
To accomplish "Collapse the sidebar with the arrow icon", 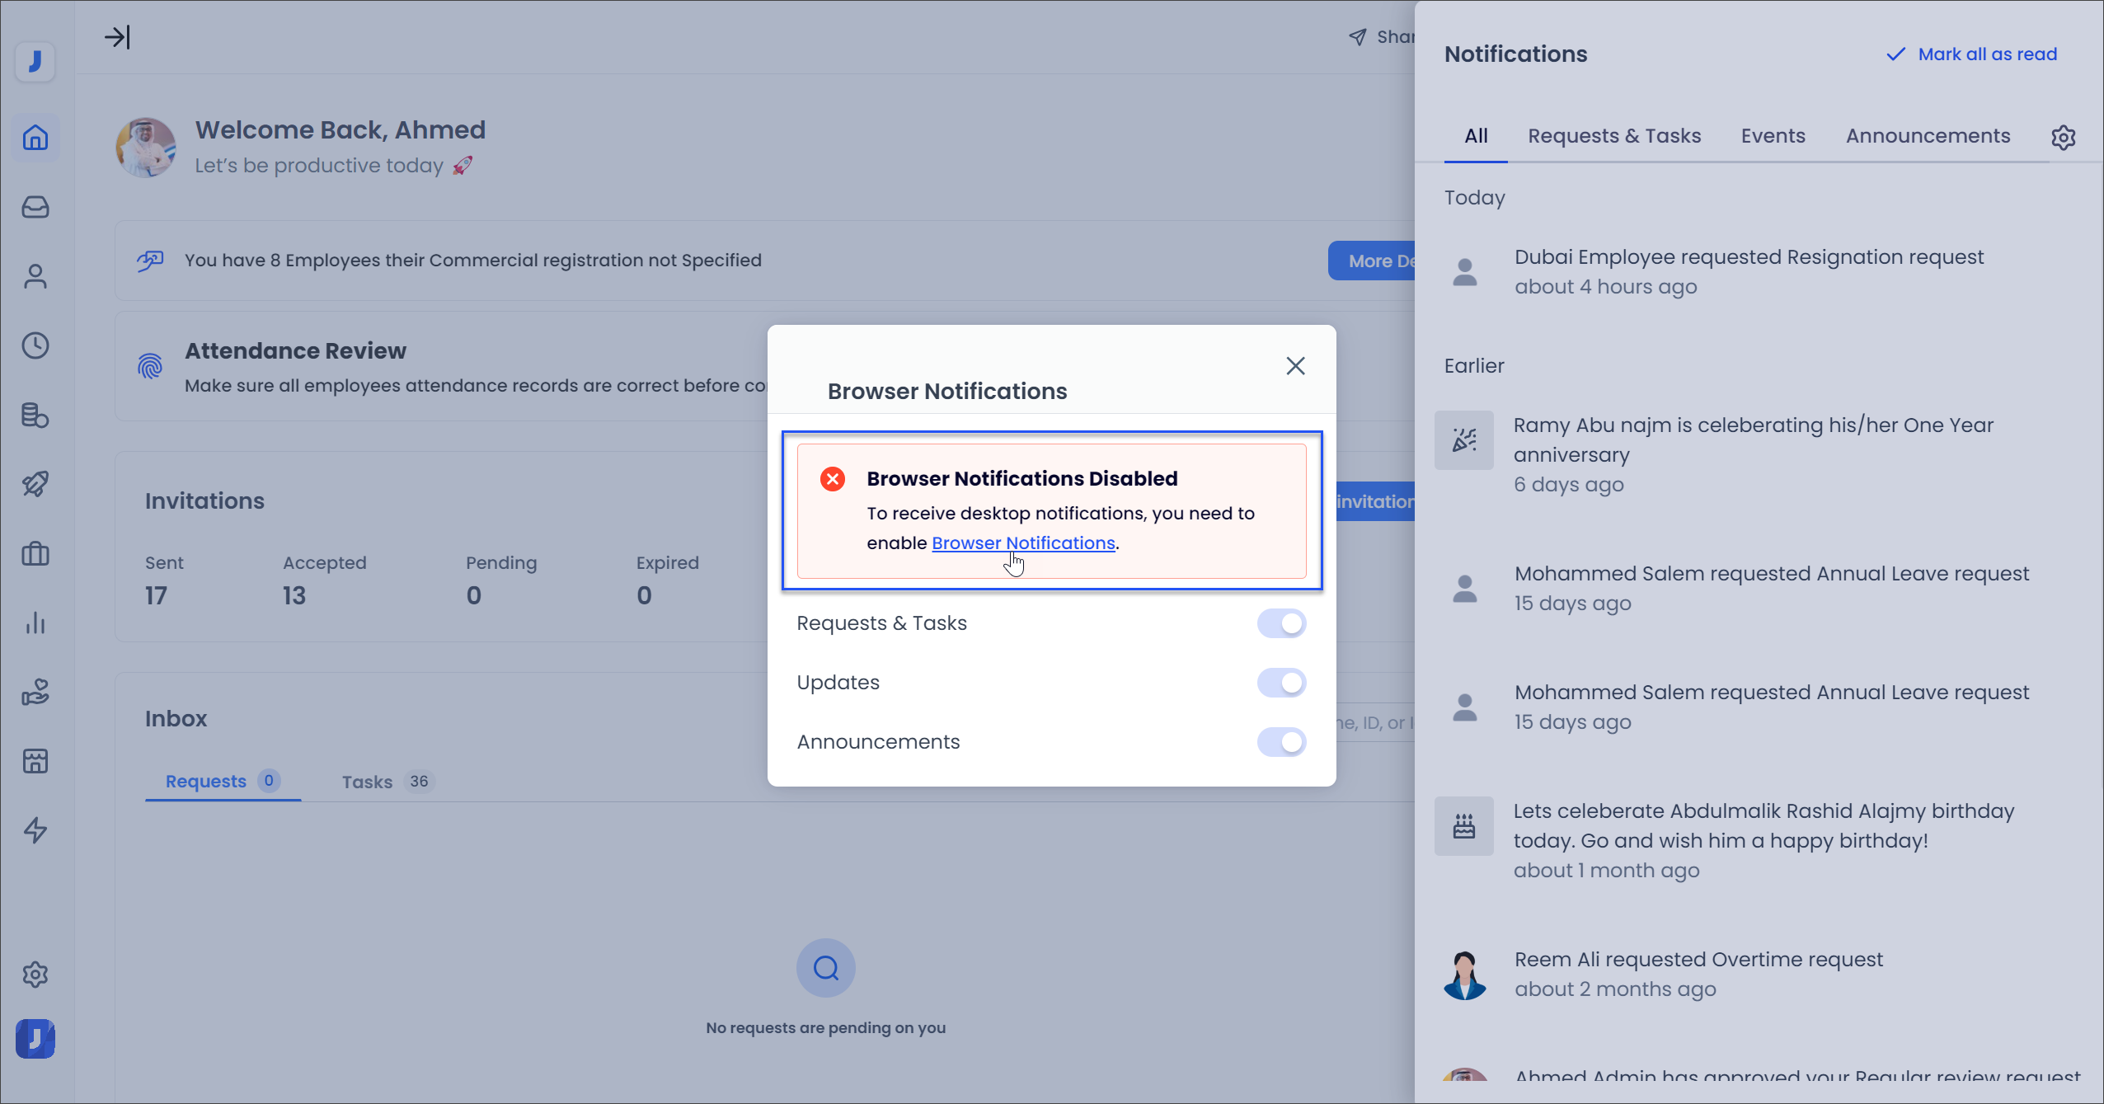I will point(119,36).
